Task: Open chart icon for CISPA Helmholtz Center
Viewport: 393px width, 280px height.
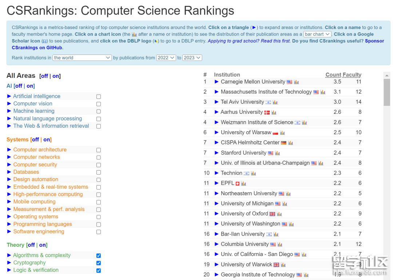Action: [x=291, y=143]
